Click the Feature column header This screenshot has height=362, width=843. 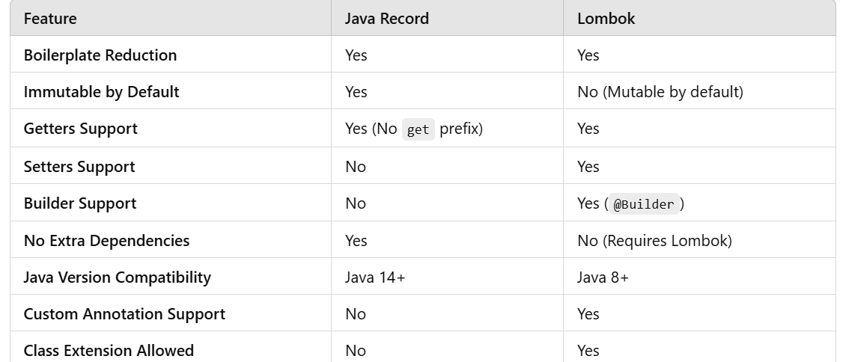click(50, 18)
